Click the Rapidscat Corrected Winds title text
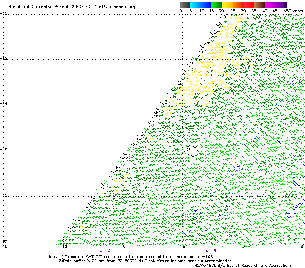The width and height of the screenshot is (305, 268). click(x=72, y=7)
